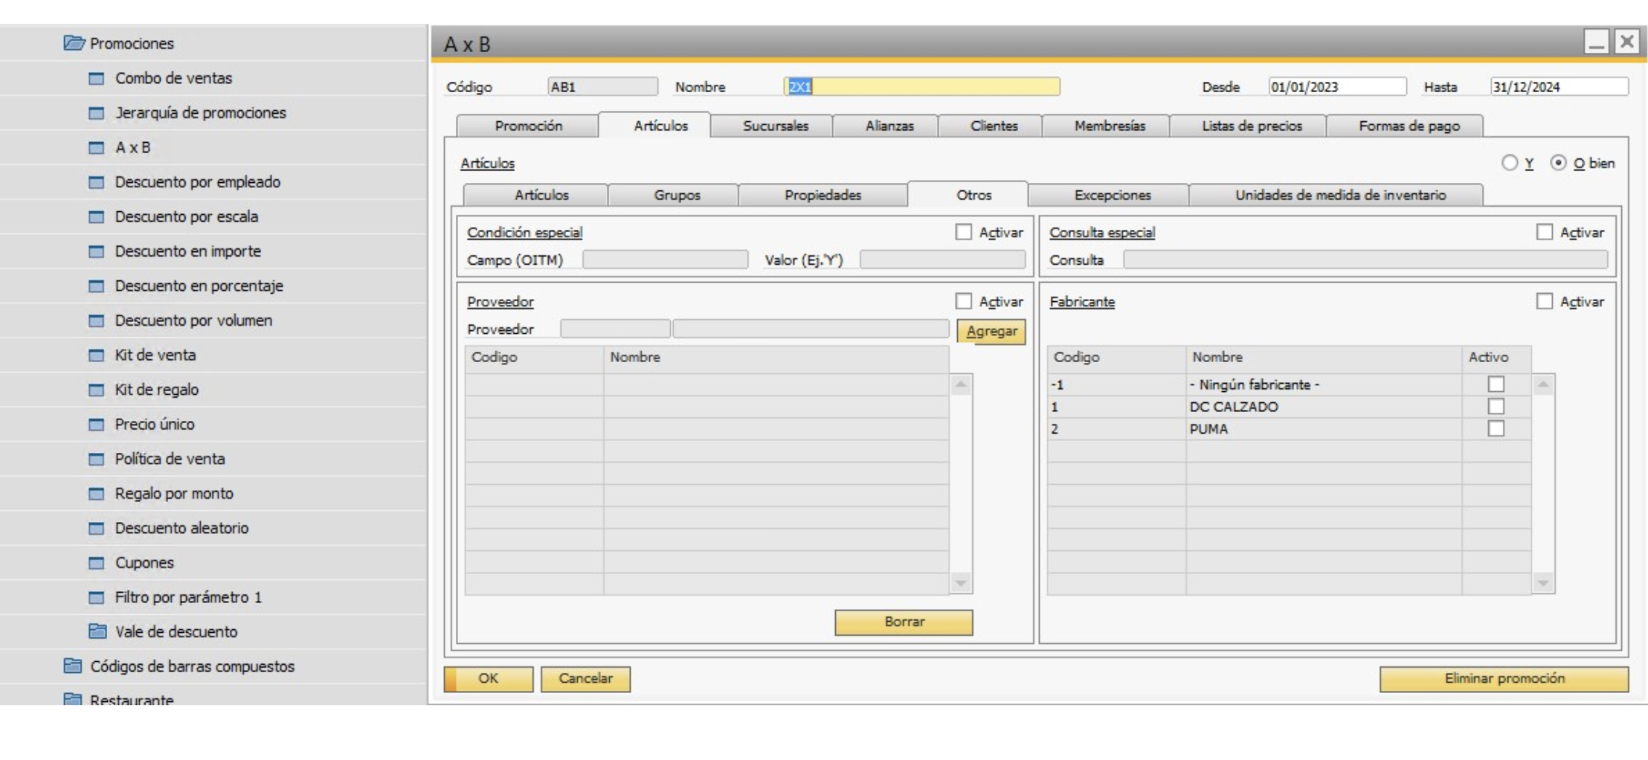The image size is (1648, 760).
Task: Click the OK button
Action: pos(489,679)
